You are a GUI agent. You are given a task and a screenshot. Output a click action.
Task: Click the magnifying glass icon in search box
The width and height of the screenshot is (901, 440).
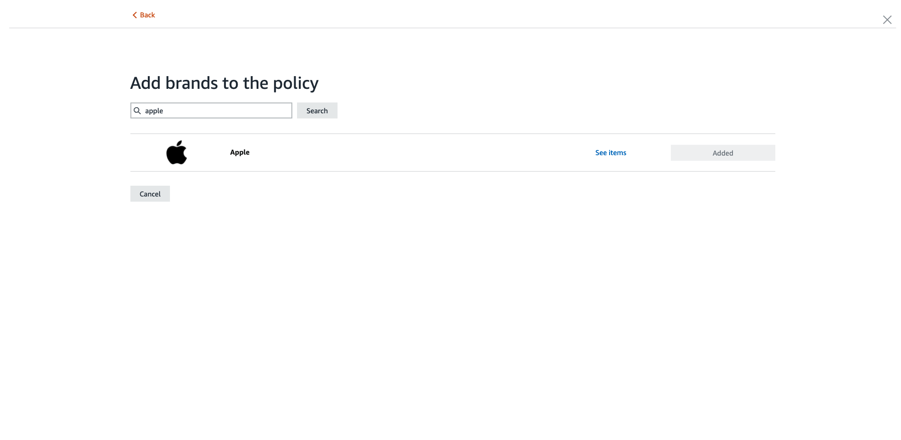tap(137, 111)
